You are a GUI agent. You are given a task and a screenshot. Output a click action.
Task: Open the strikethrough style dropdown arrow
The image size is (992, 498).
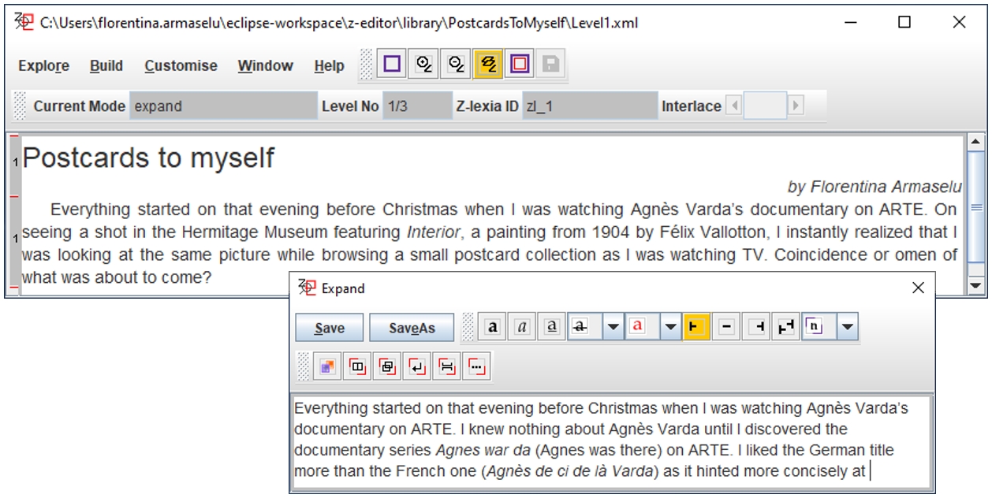(613, 326)
